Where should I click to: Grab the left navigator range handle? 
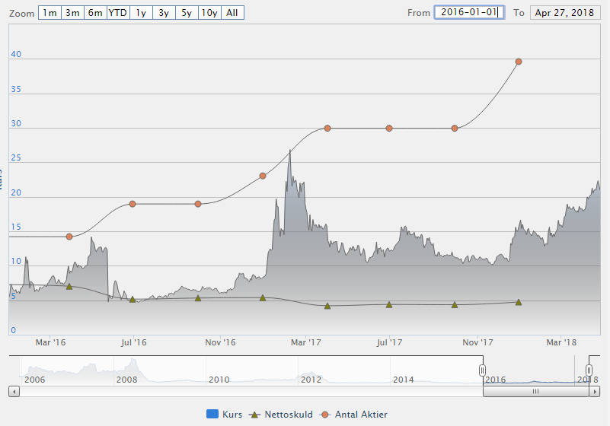pos(482,370)
